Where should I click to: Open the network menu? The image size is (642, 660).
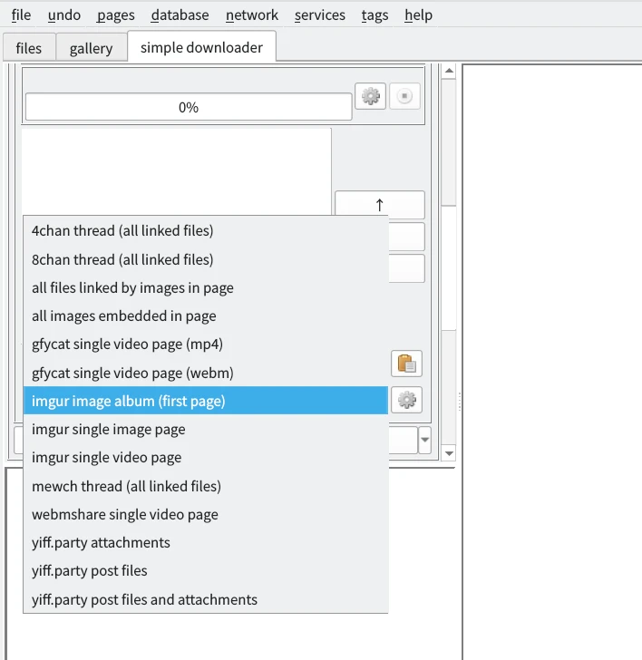coord(252,15)
